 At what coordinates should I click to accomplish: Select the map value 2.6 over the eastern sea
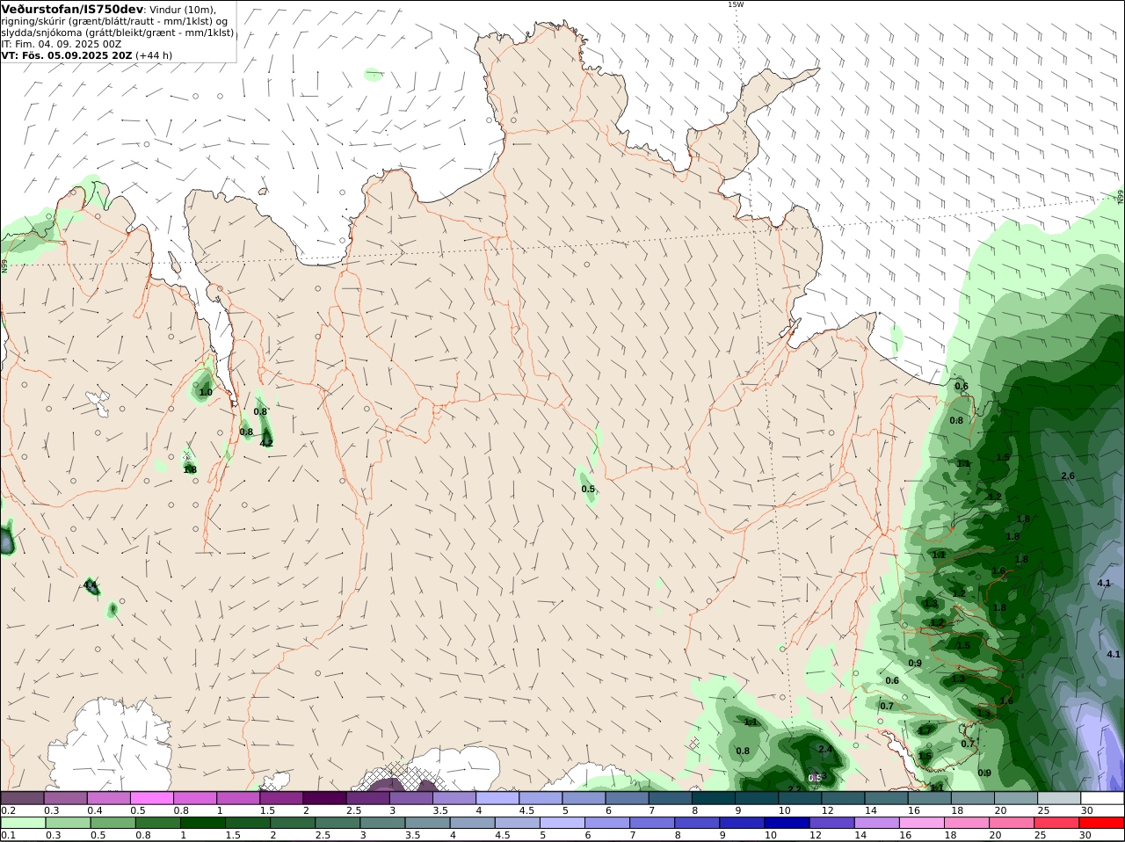[x=1068, y=476]
